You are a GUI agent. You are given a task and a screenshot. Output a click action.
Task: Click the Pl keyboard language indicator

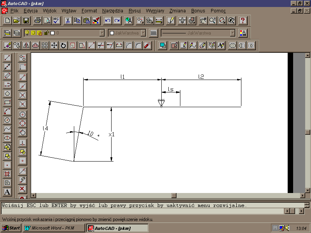click(275, 228)
